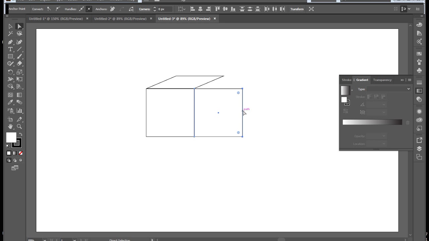
Task: Enable Draw Behind mode
Action: click(15, 160)
